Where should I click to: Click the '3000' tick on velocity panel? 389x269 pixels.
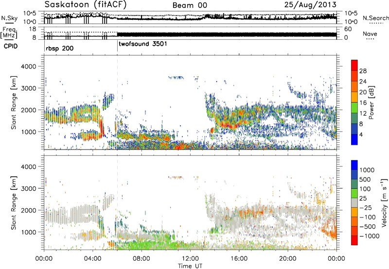tap(28, 188)
